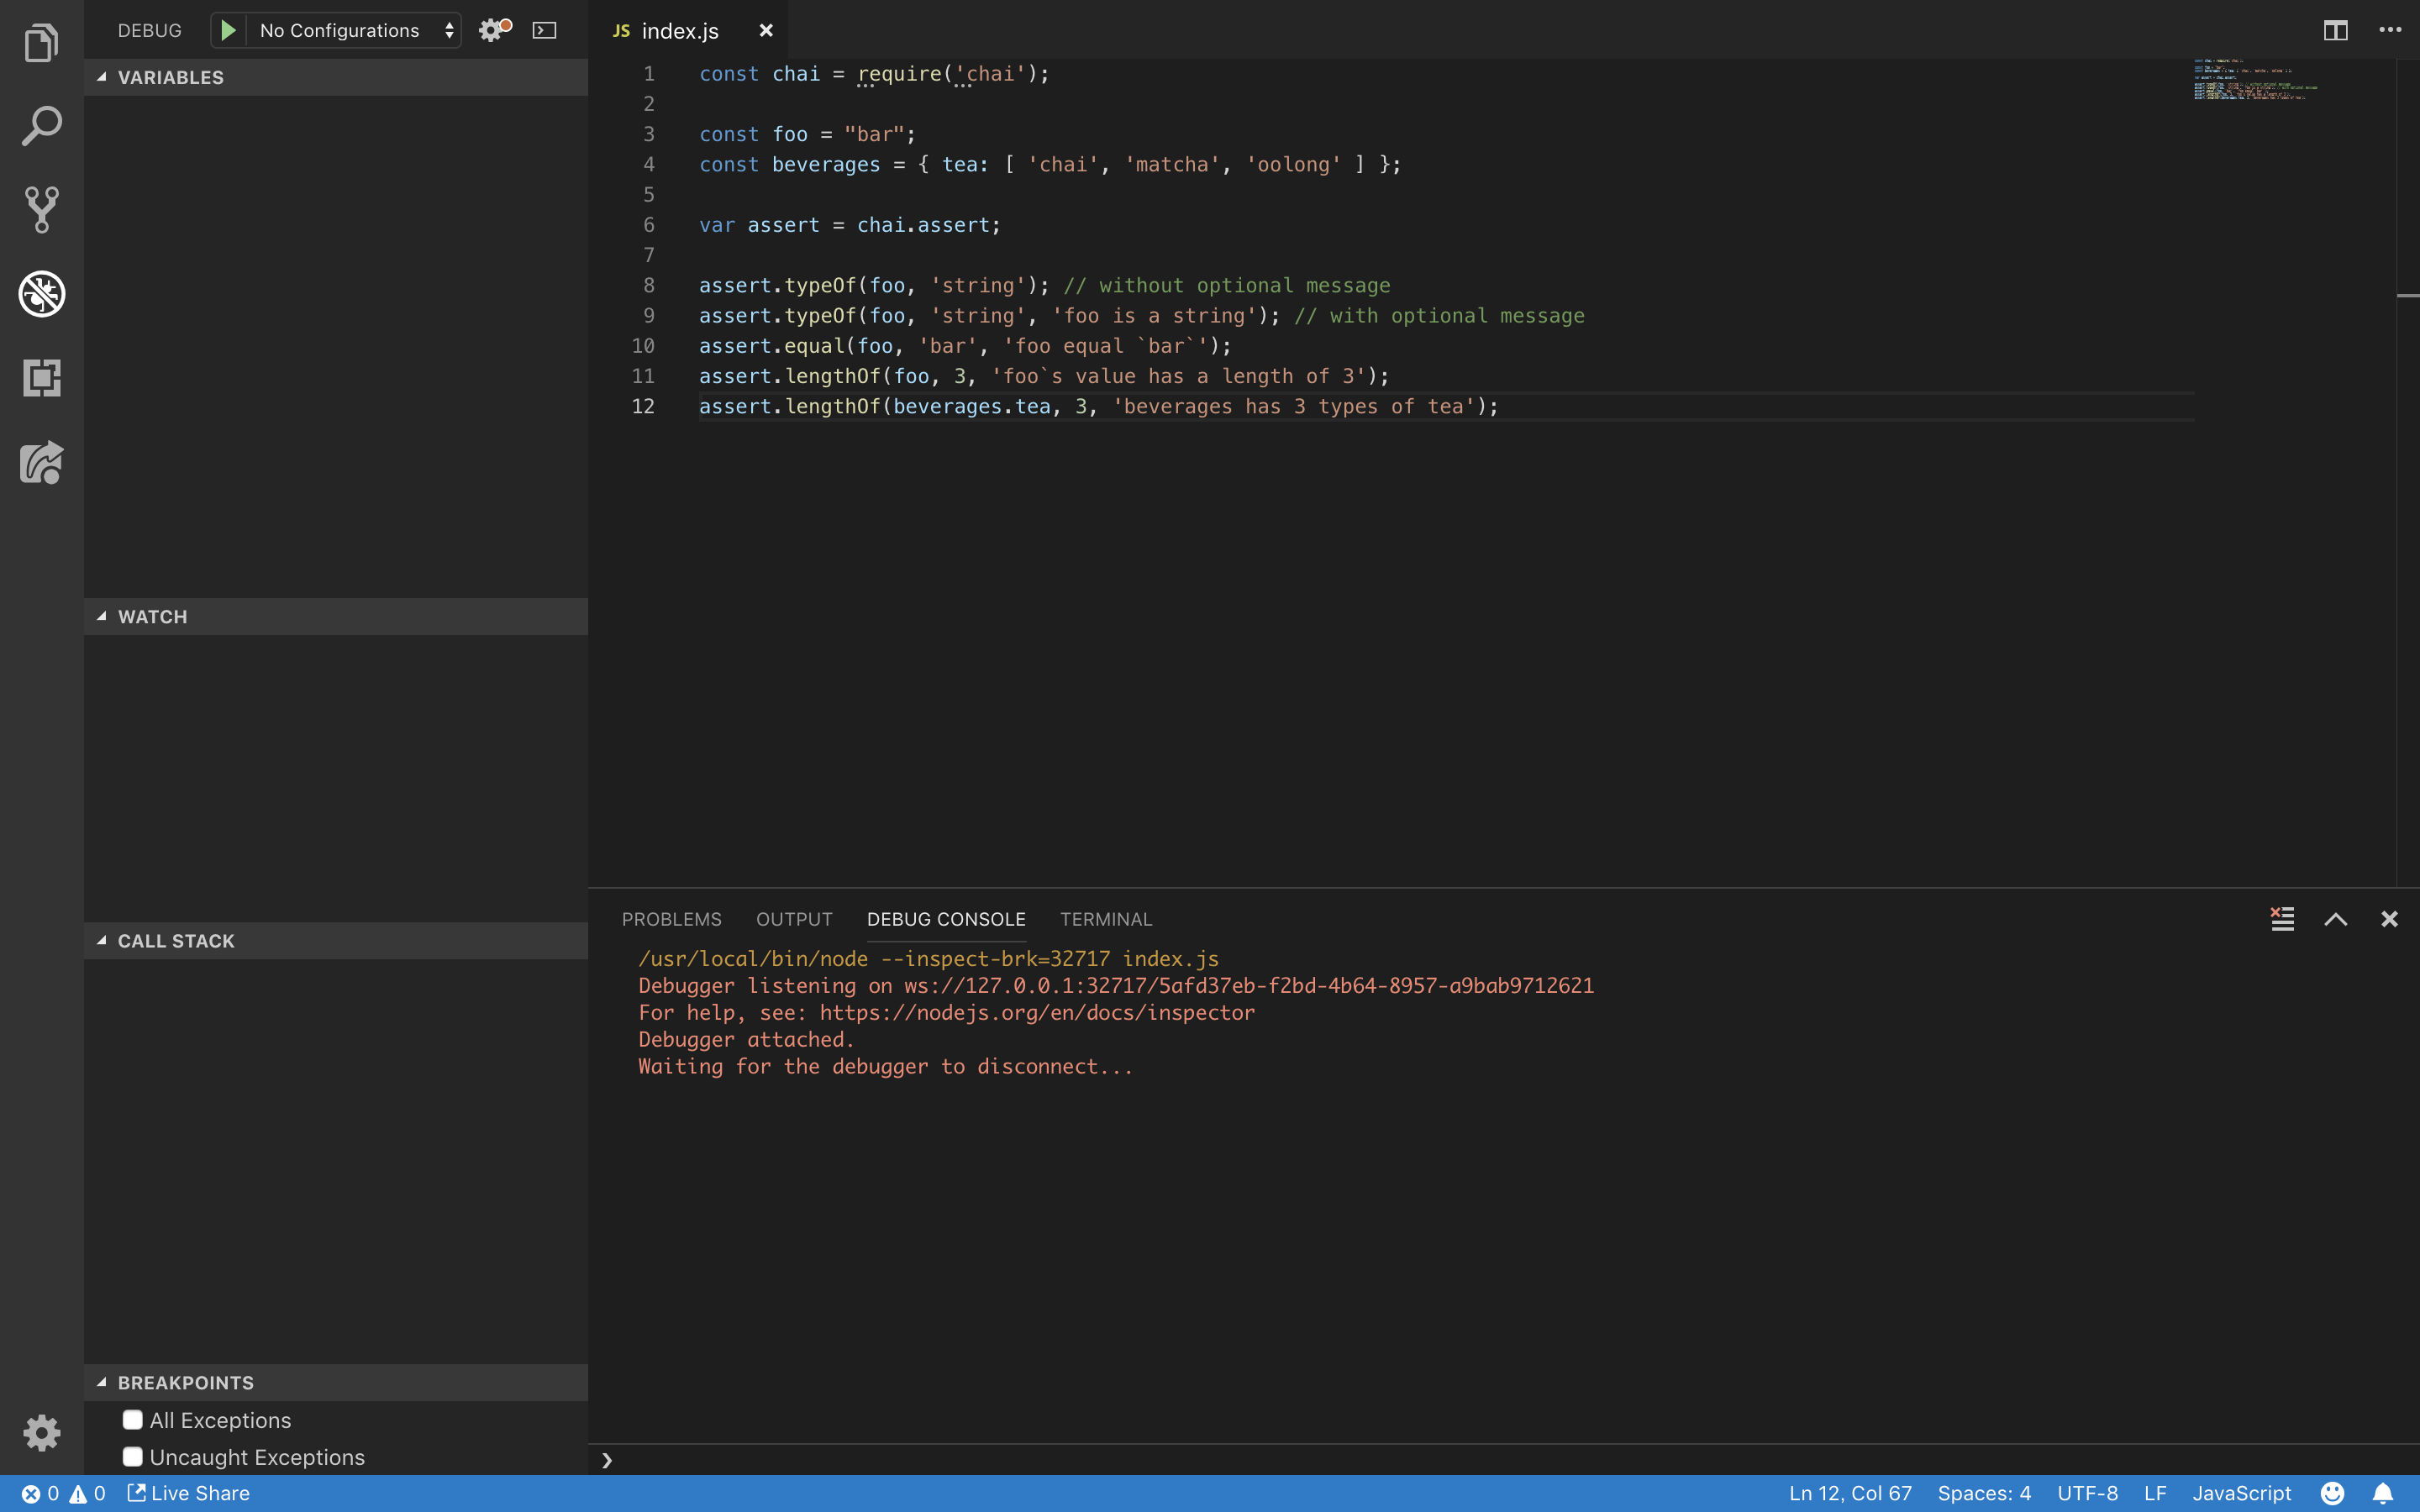This screenshot has height=1512, width=2420.
Task: Start Live Share from status bar
Action: [x=188, y=1493]
